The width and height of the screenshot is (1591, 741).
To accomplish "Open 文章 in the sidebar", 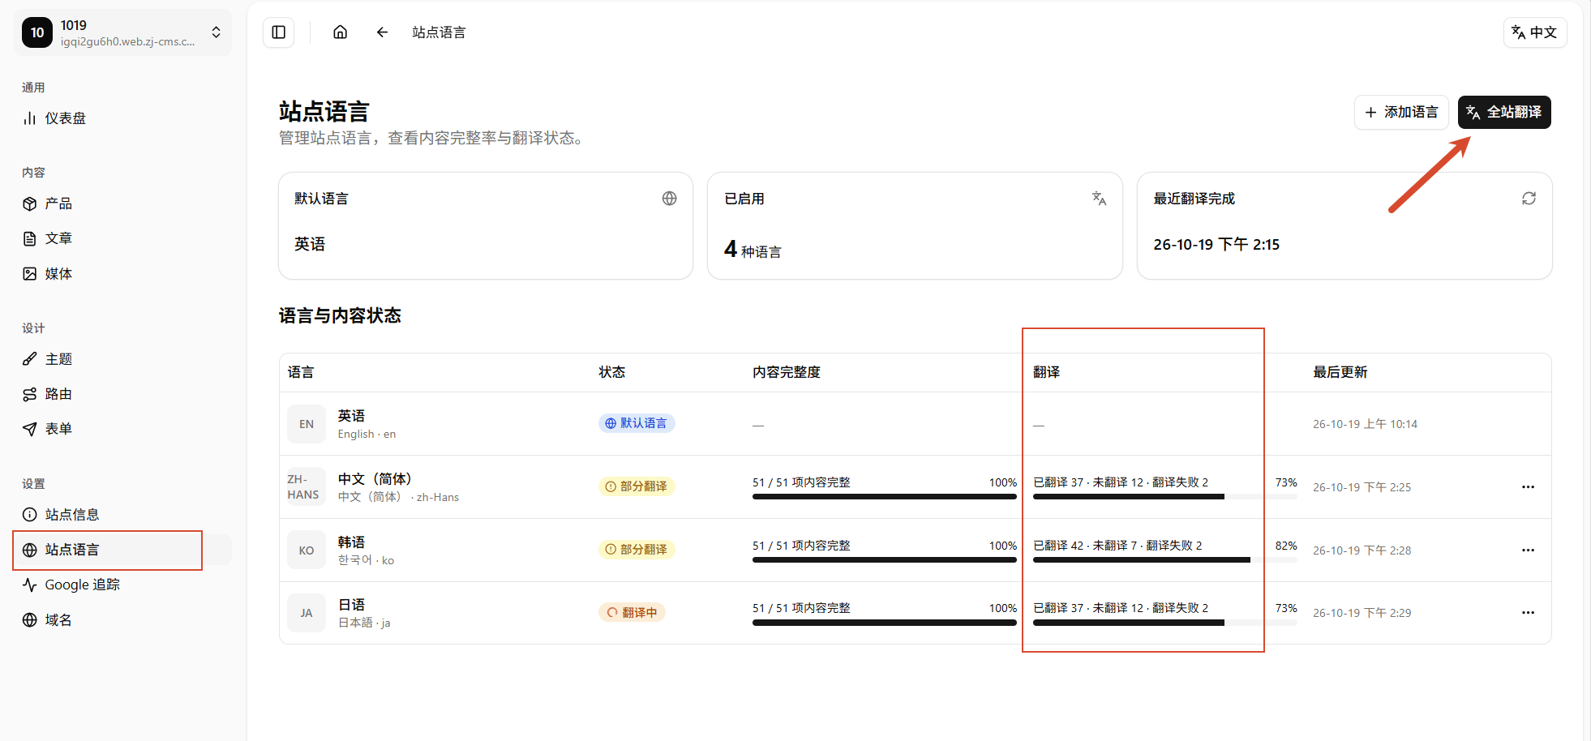I will coord(122,238).
